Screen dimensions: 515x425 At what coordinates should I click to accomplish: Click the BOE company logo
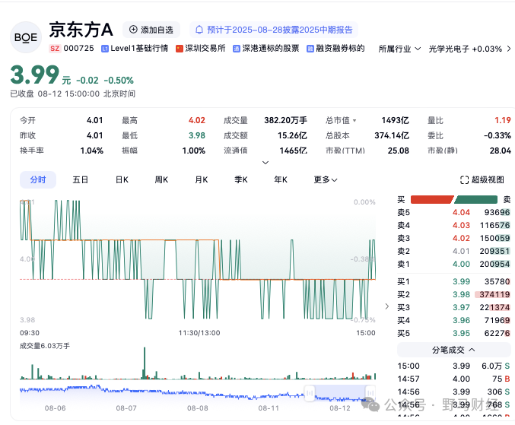(26, 37)
